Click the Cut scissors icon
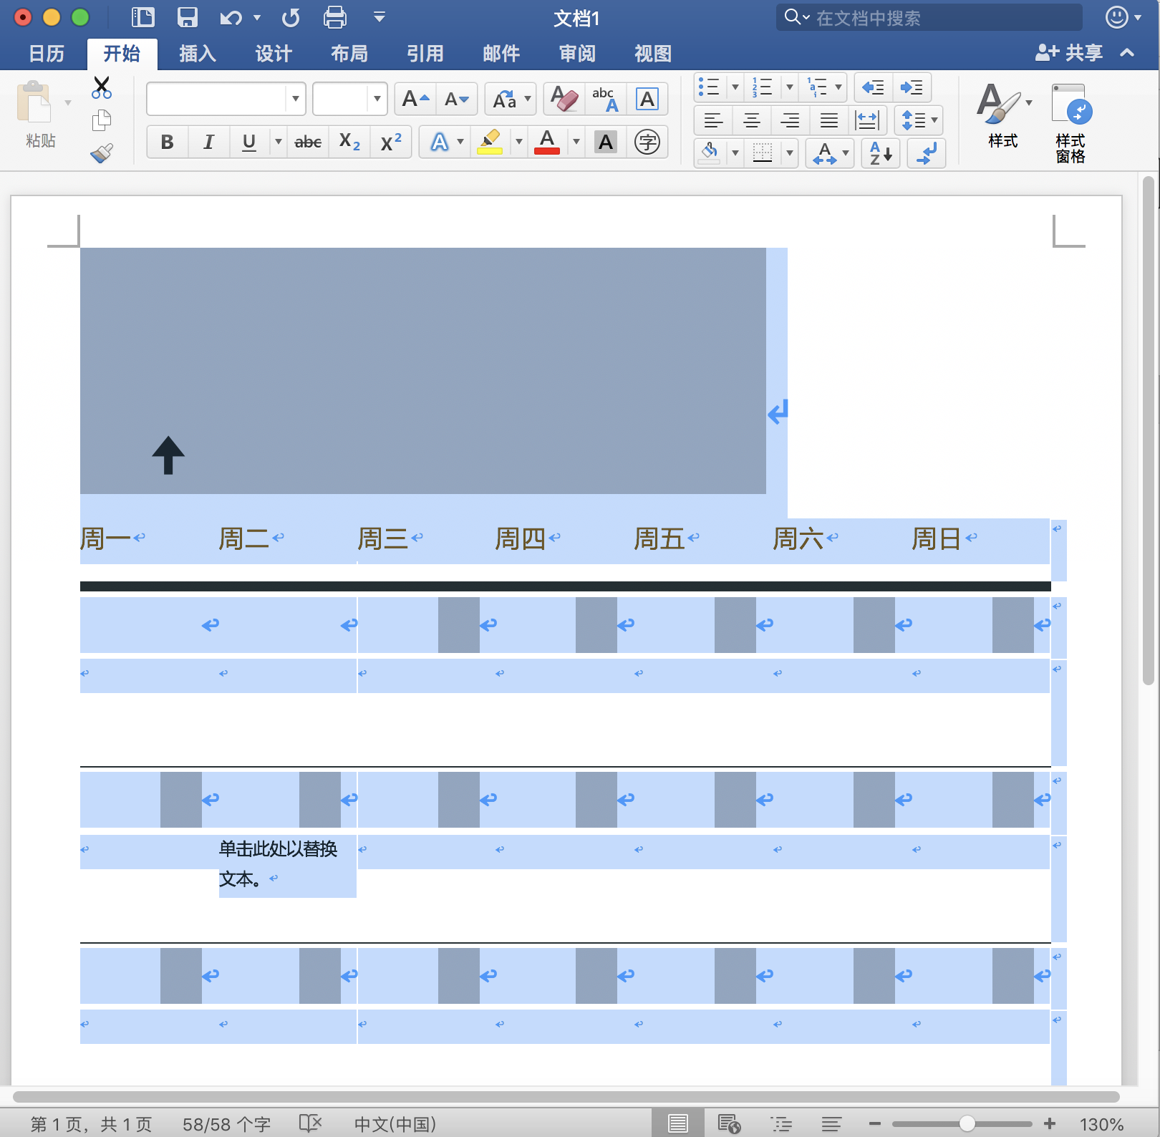The image size is (1160, 1137). [102, 87]
